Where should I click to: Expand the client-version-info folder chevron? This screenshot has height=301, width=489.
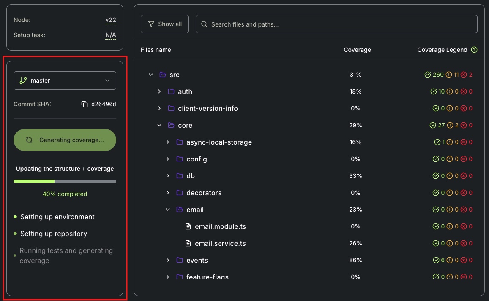159,108
